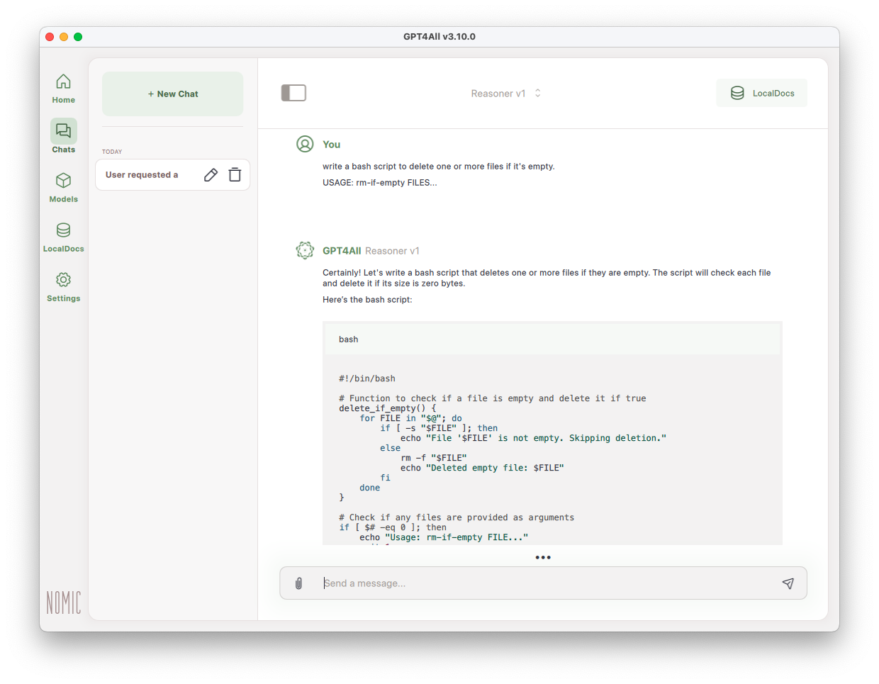Click the Send a message input field

point(546,583)
